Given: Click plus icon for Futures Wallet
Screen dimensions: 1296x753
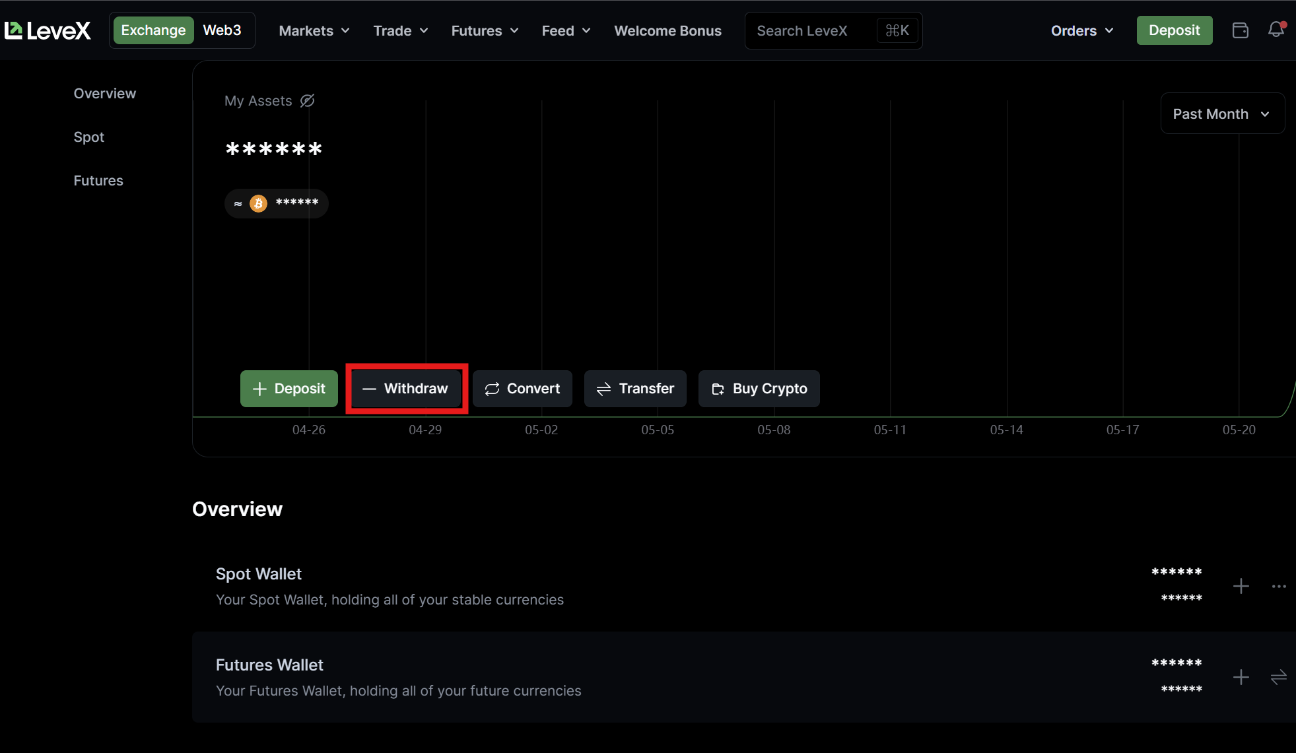Looking at the screenshot, I should (x=1241, y=677).
